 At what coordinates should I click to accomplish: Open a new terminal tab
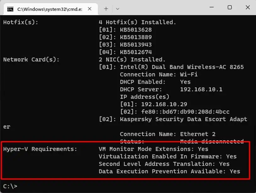click(106, 9)
